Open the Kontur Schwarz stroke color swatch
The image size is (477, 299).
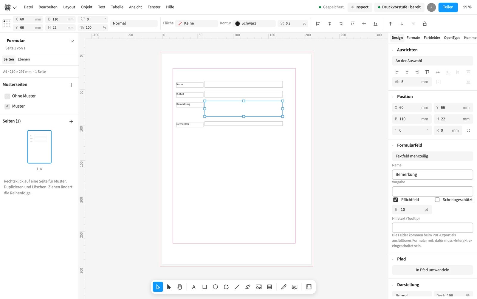pyautogui.click(x=238, y=24)
